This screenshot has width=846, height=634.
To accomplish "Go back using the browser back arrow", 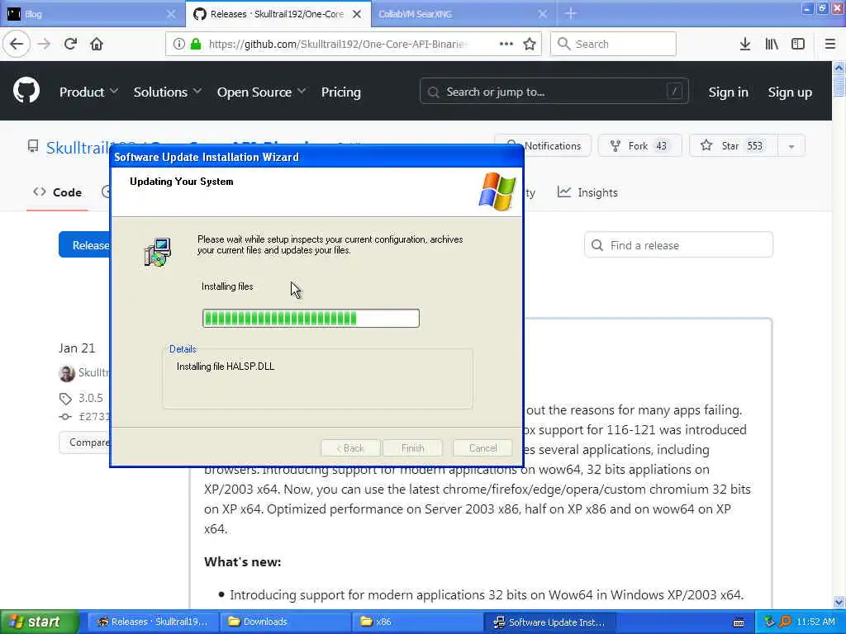I will click(17, 44).
